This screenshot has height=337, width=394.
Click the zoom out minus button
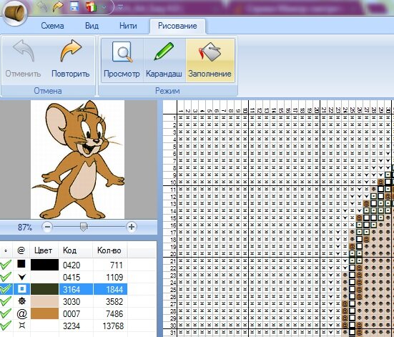pyautogui.click(x=47, y=227)
